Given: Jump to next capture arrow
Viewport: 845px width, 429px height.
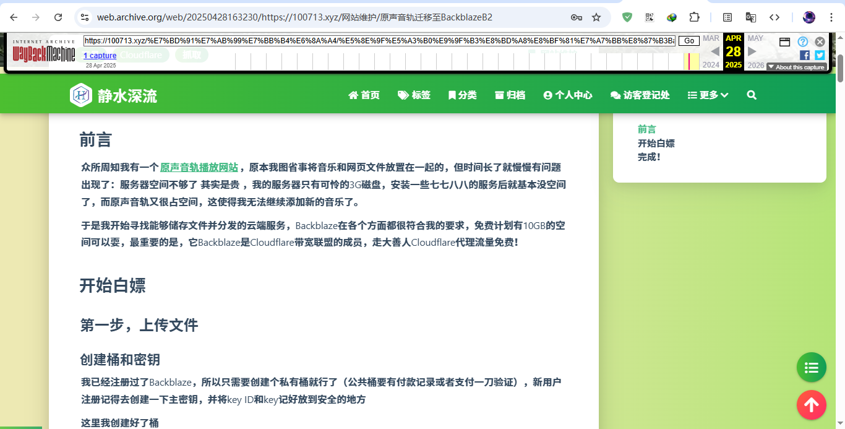Looking at the screenshot, I should tap(752, 51).
